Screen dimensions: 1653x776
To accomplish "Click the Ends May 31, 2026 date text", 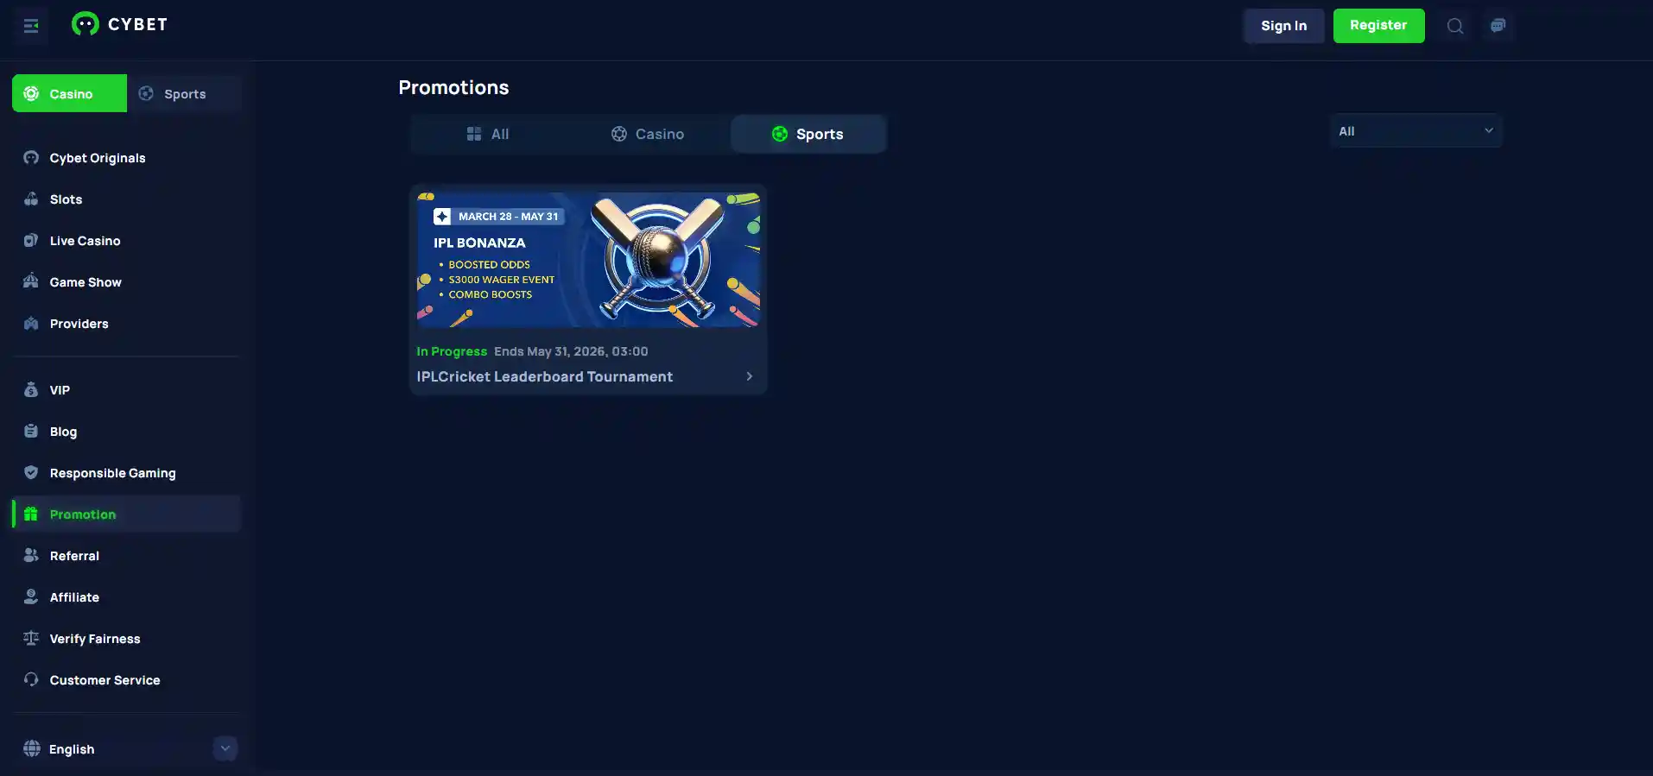I will (571, 351).
